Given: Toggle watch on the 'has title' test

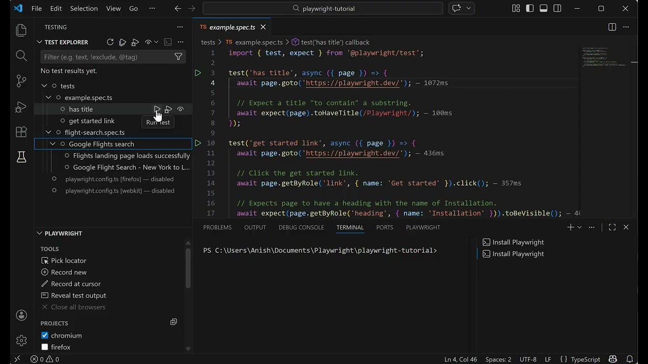Looking at the screenshot, I should pos(180,109).
